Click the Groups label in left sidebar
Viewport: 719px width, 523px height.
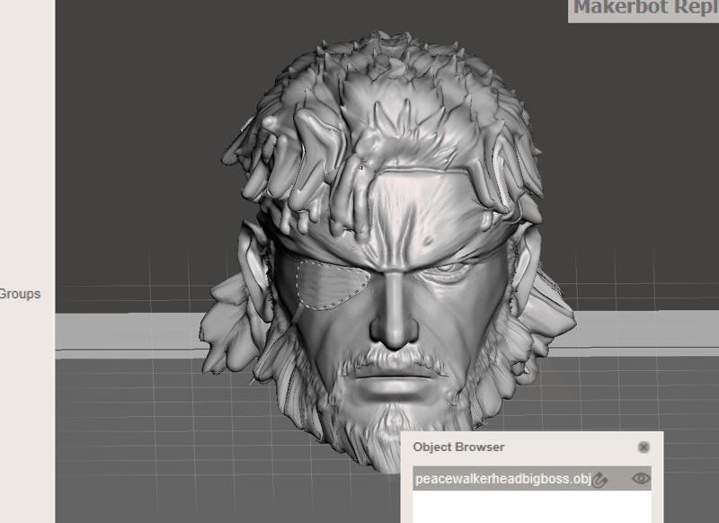[20, 294]
